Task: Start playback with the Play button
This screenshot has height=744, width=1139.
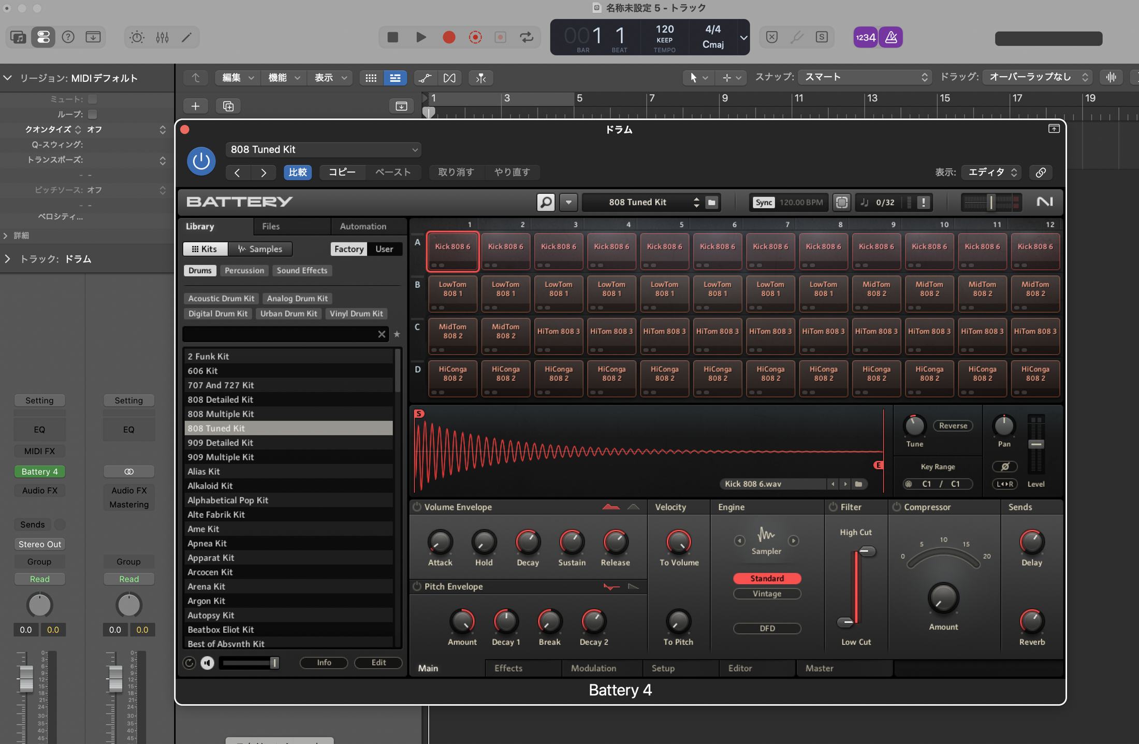Action: point(421,37)
